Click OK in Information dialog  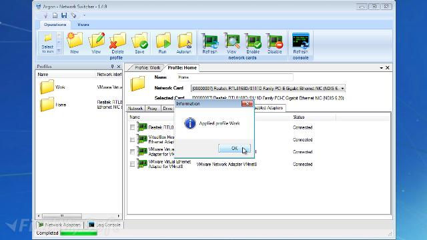pos(234,148)
